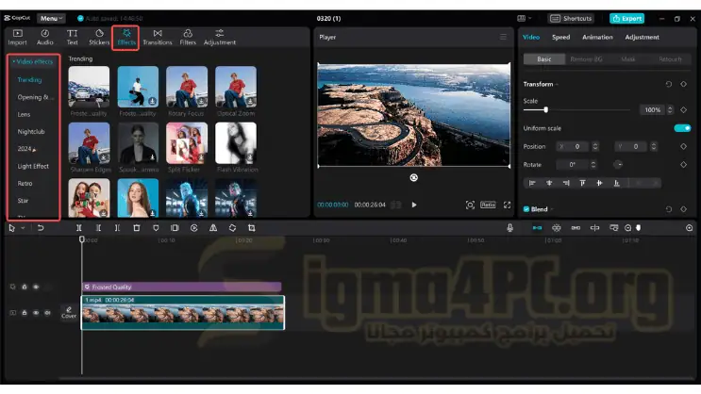Click the undo arrow in the timeline toolbar

pyautogui.click(x=41, y=227)
